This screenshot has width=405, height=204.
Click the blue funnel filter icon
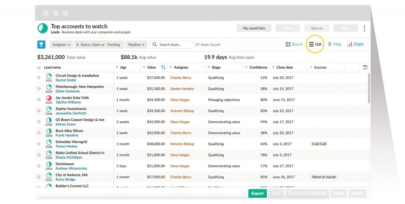42,45
